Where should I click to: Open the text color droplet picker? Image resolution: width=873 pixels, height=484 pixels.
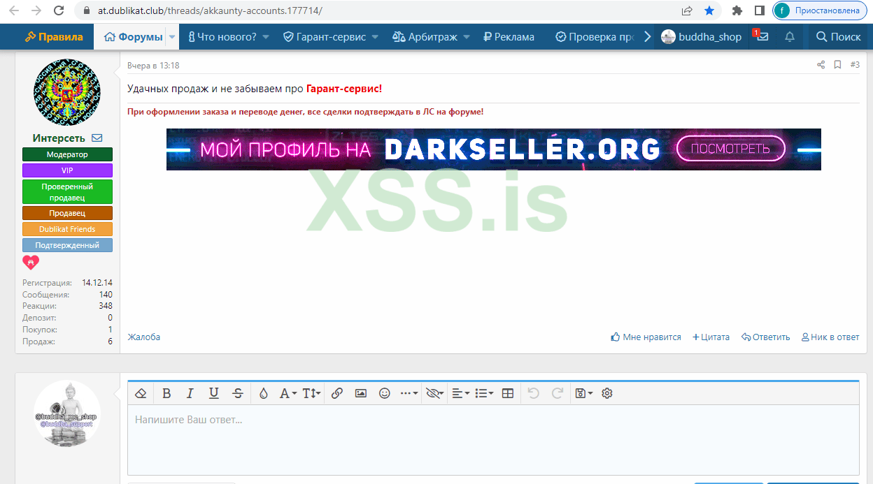[x=263, y=393]
